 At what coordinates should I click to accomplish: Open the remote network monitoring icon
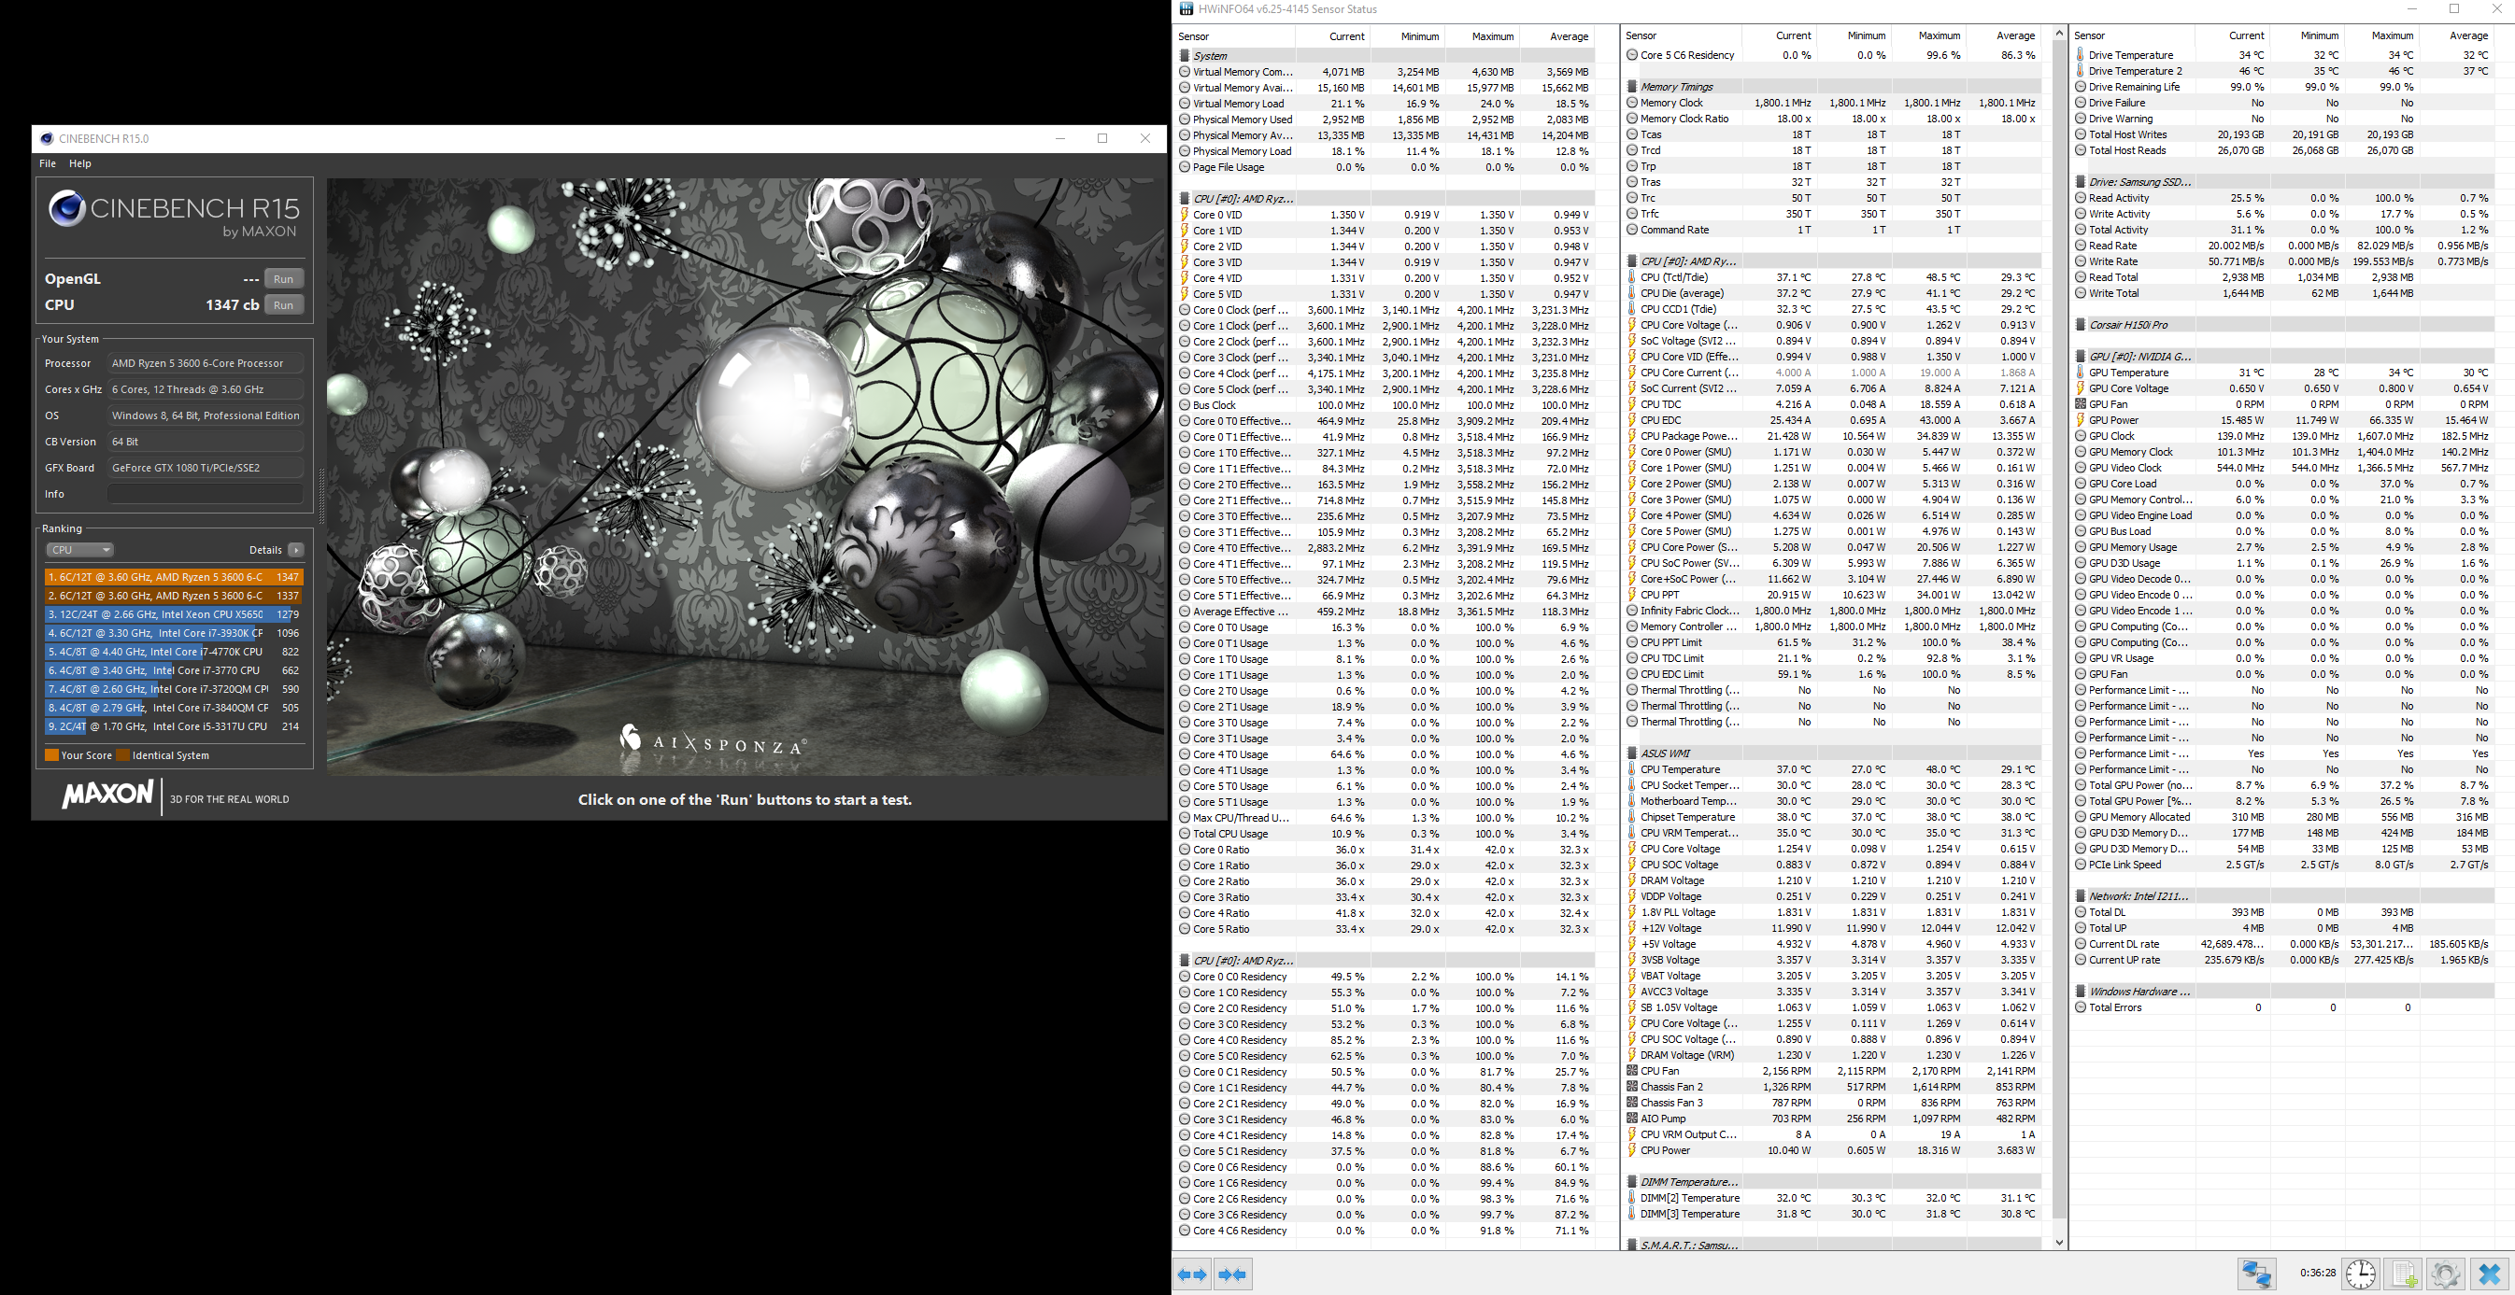click(2255, 1274)
